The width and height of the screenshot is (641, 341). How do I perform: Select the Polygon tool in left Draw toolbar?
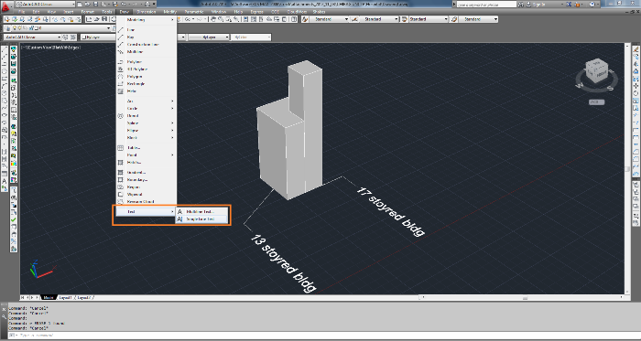point(5,71)
